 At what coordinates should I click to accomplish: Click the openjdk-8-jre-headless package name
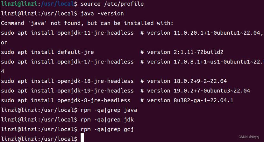pos(94,100)
